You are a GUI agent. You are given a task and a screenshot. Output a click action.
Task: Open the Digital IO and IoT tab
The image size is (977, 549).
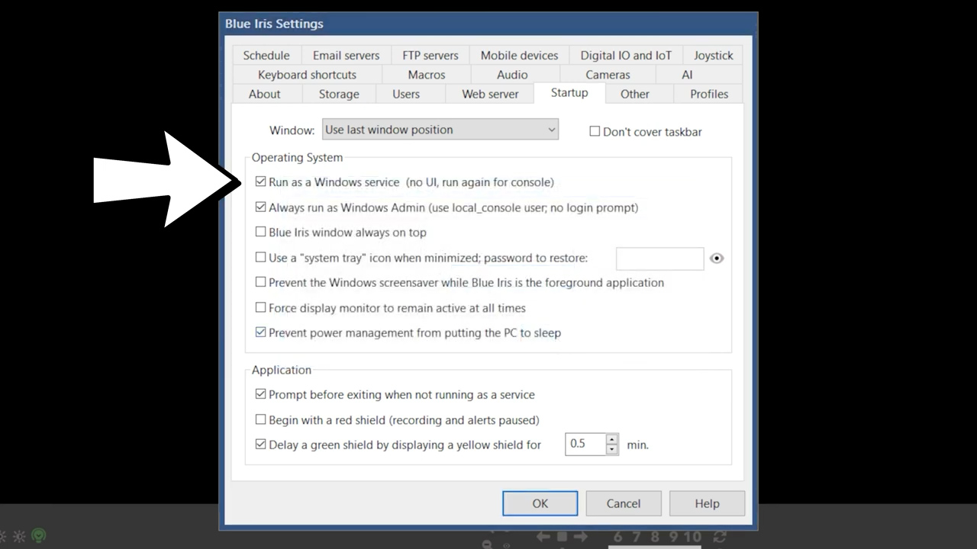[x=626, y=56]
